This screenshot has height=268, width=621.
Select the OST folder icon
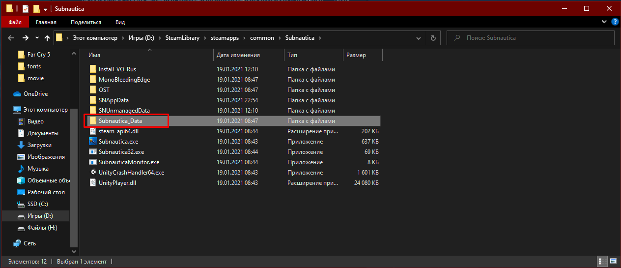point(93,90)
